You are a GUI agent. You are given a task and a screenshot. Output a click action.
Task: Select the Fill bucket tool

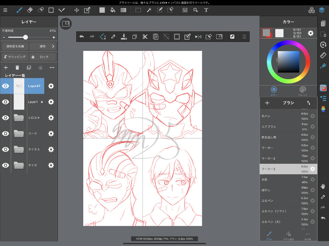pos(113,10)
